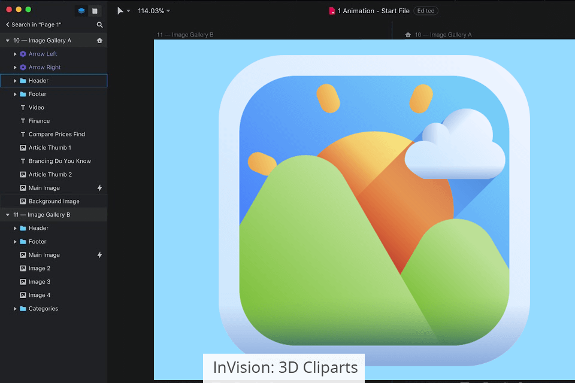The image size is (575, 383).
Task: Expand the Footer group in Gallery B
Action: coord(15,242)
